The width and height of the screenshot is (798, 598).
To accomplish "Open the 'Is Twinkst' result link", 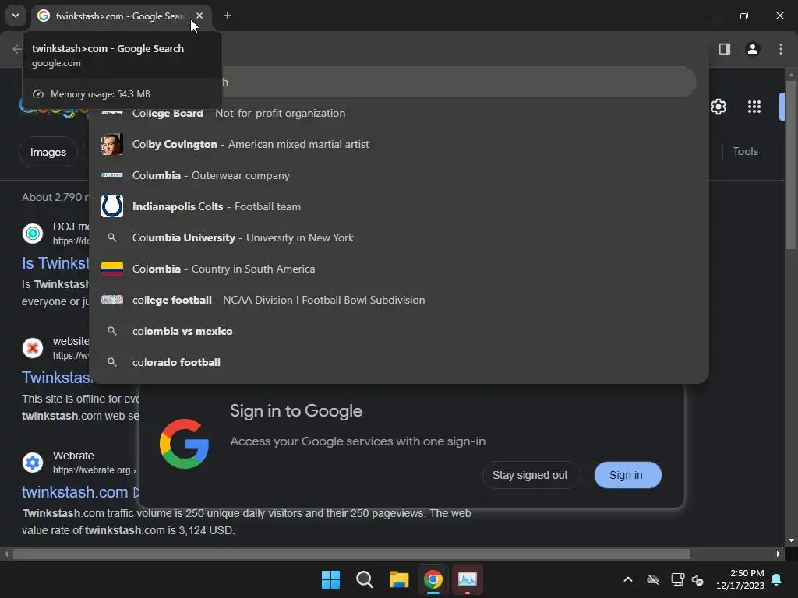I will [x=55, y=263].
